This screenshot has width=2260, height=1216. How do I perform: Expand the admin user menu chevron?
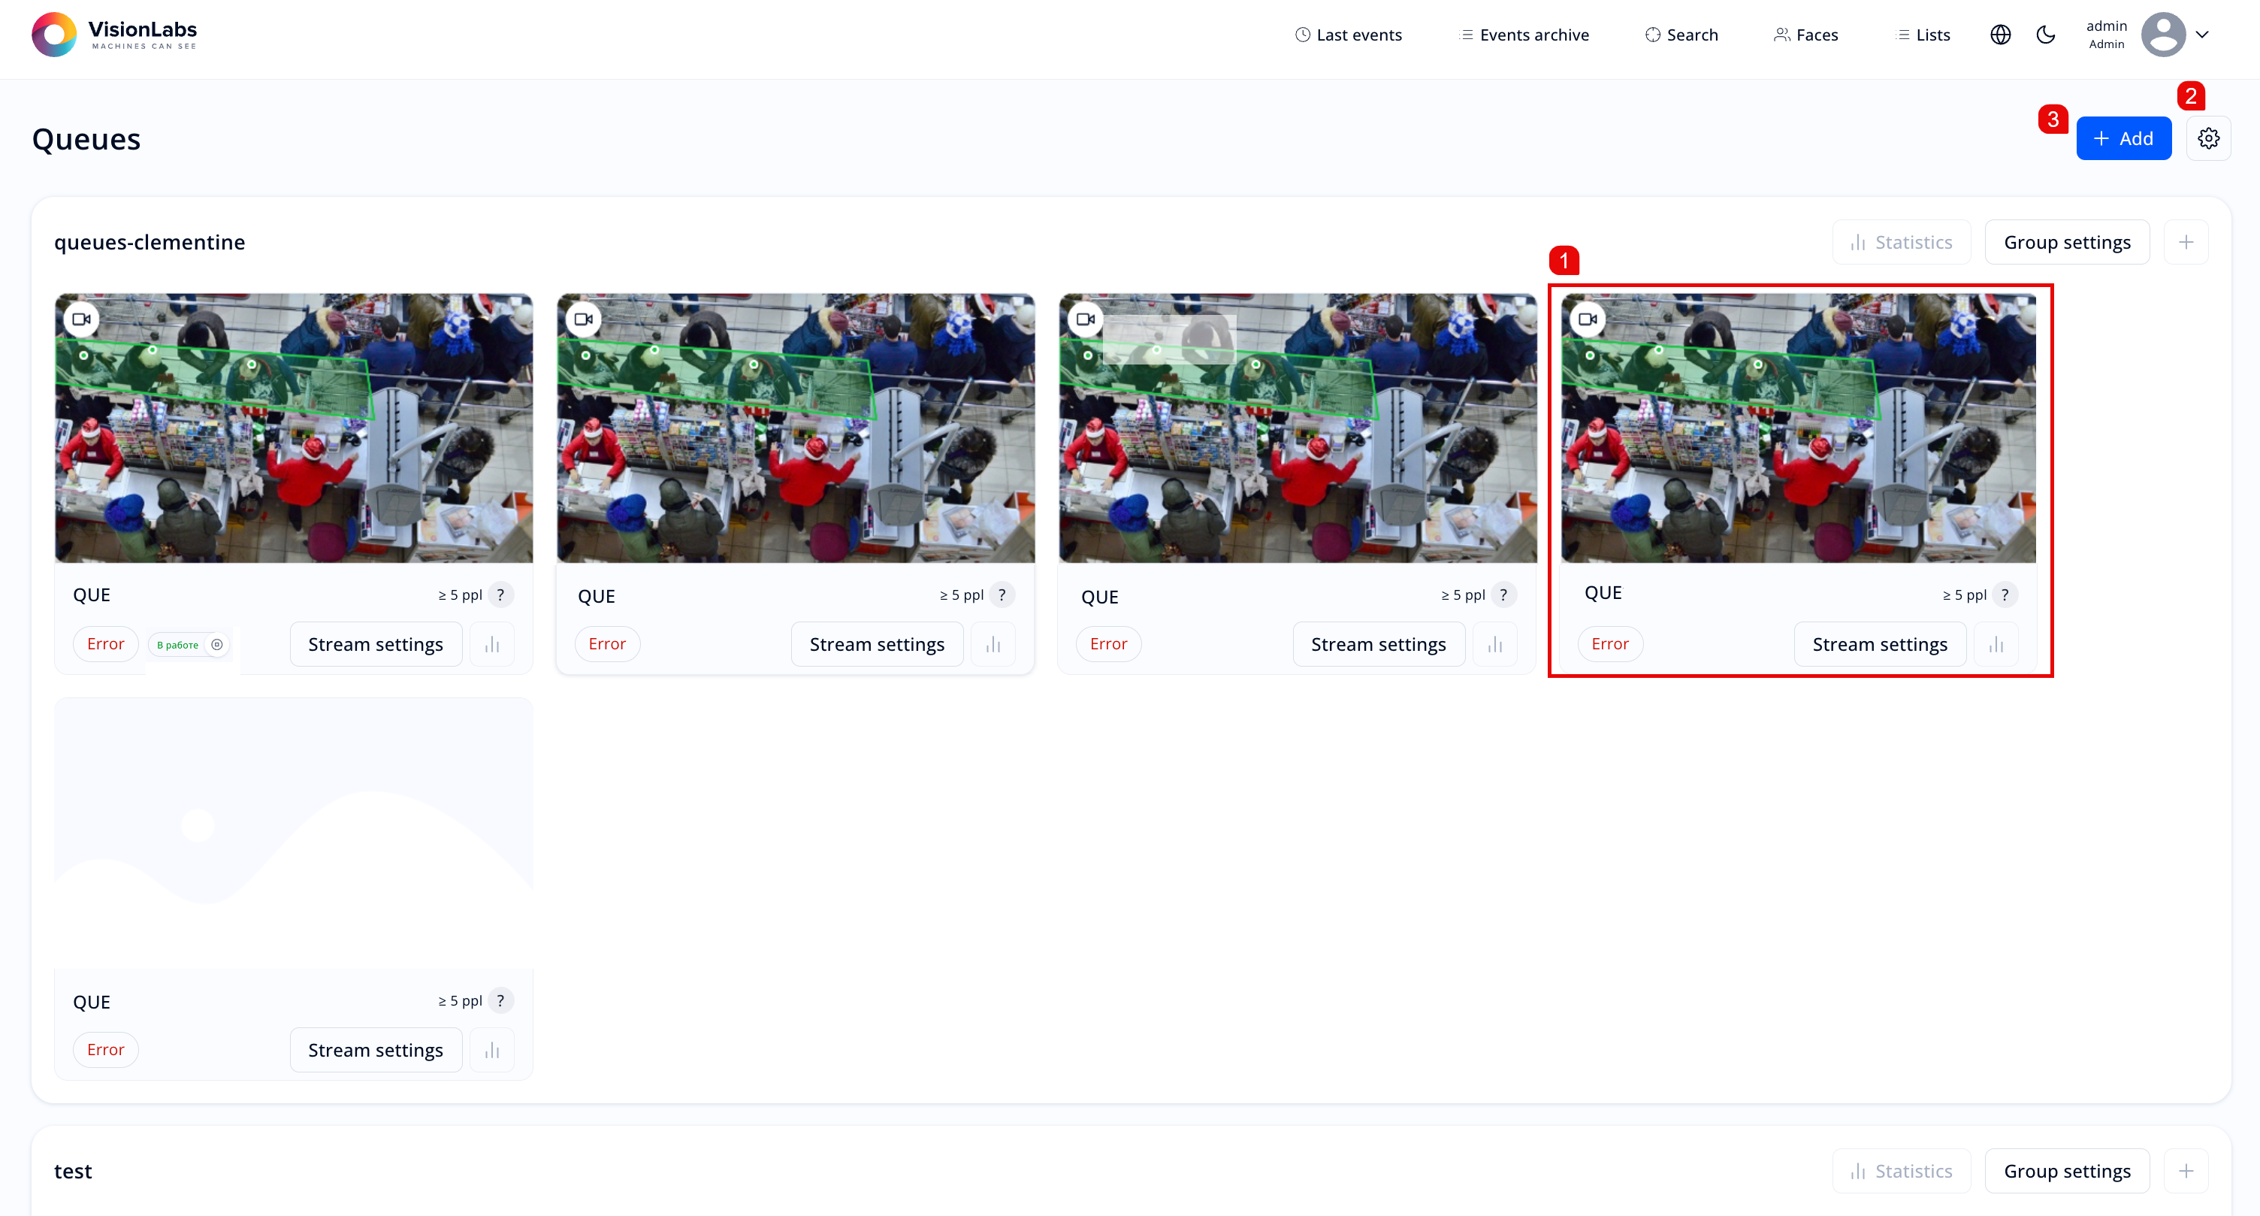pos(2201,35)
